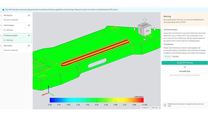Click the '0.00' scale value
Screen dimensions: 208x117
point(50,105)
